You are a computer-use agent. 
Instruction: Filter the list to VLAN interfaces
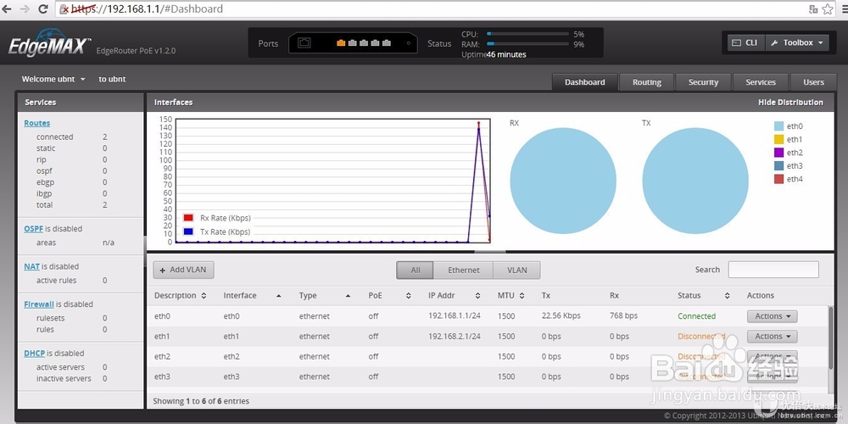tap(517, 270)
